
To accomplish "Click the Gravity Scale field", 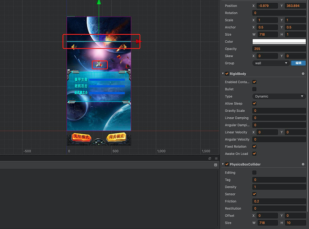I will pos(279,111).
